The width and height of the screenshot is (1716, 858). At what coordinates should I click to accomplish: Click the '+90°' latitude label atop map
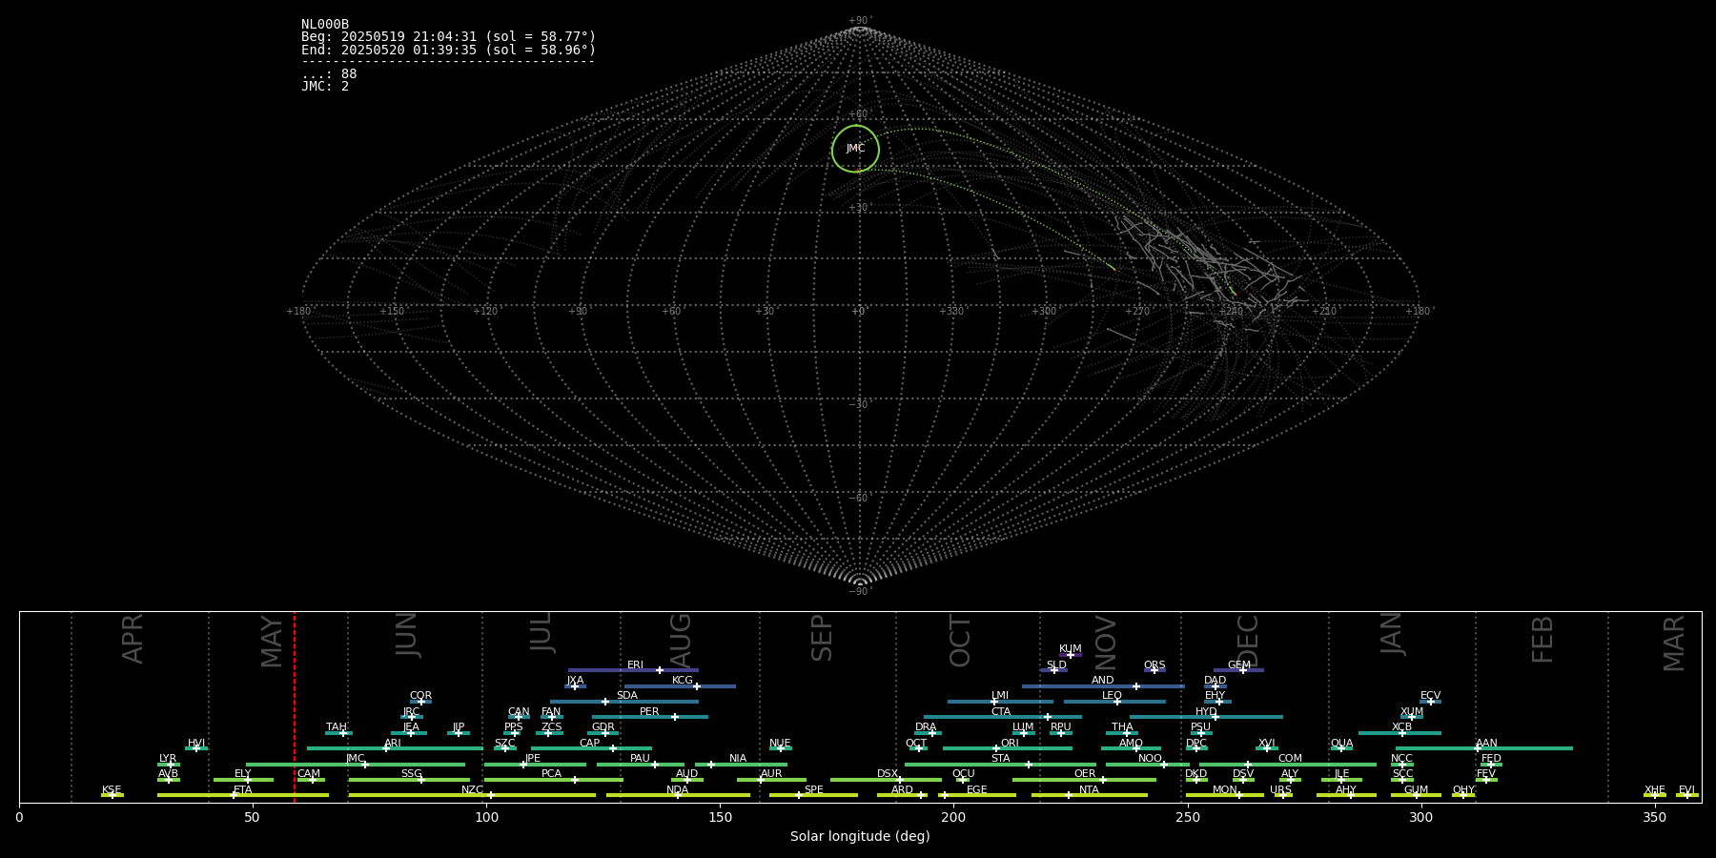(x=859, y=21)
